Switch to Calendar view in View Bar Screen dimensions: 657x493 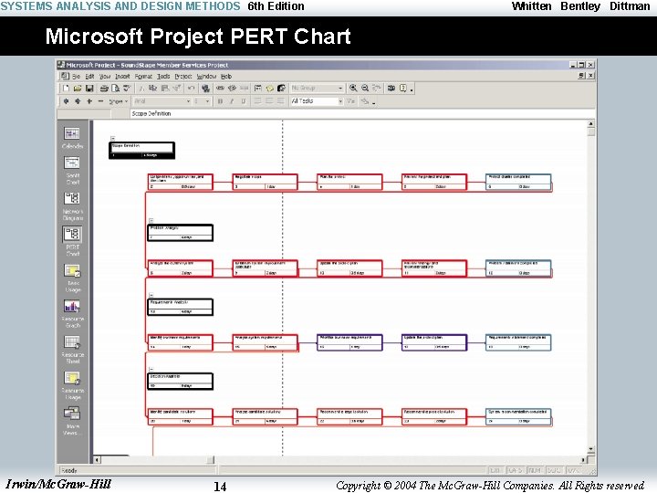pyautogui.click(x=72, y=138)
